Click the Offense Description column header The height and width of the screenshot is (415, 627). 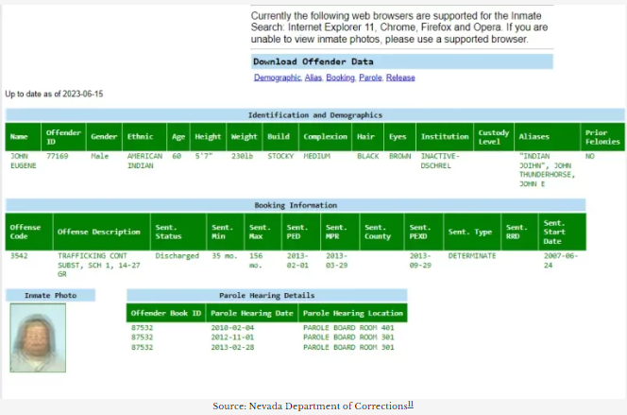pos(99,232)
